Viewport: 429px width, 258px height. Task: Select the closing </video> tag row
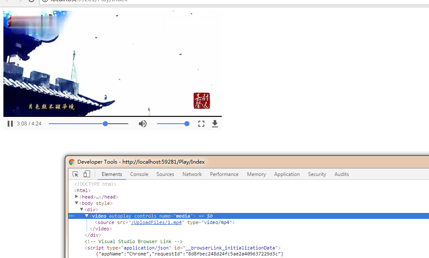[101, 229]
